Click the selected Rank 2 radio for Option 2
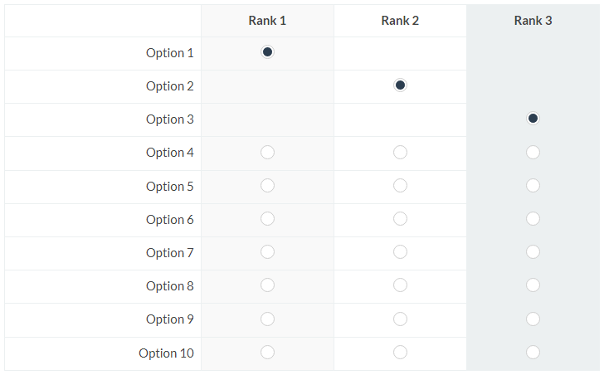 pos(400,85)
